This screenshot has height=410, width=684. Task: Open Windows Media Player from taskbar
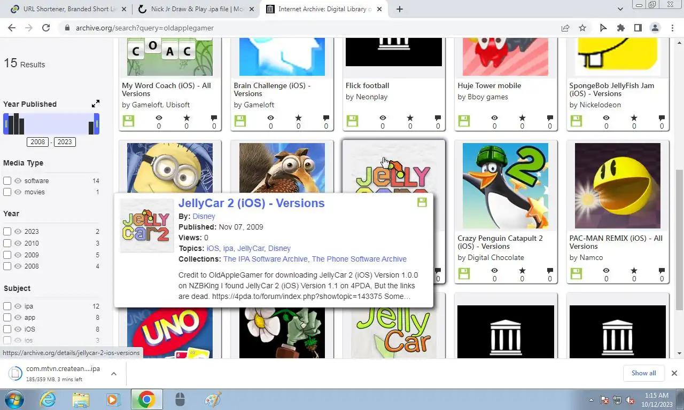tap(113, 399)
